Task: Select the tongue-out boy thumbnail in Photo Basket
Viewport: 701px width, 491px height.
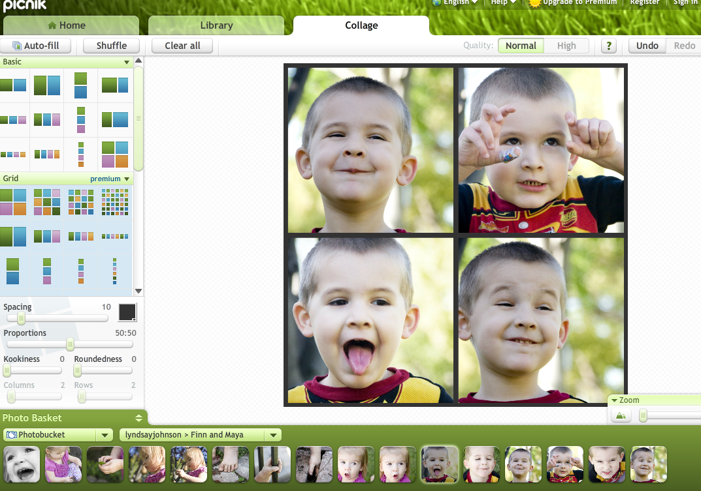Action: coord(439,464)
